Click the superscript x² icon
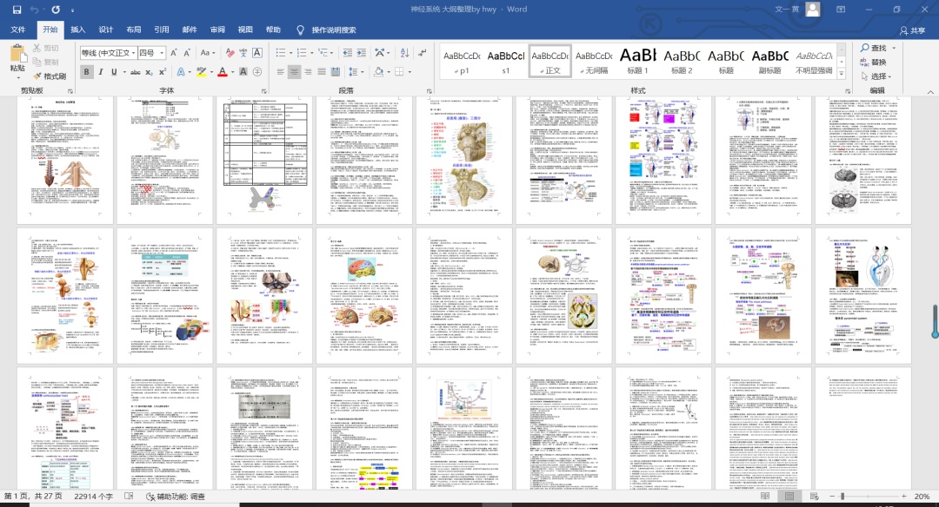The width and height of the screenshot is (939, 507). [163, 72]
